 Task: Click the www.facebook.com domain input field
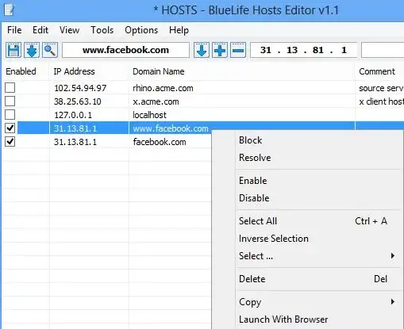tap(125, 50)
